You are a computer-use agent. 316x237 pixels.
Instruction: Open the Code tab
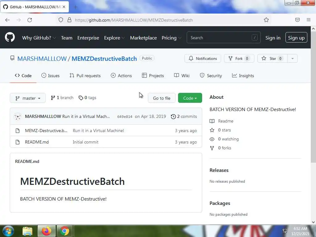[23, 76]
